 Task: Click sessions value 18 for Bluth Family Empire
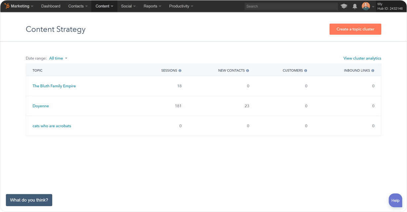179,86
